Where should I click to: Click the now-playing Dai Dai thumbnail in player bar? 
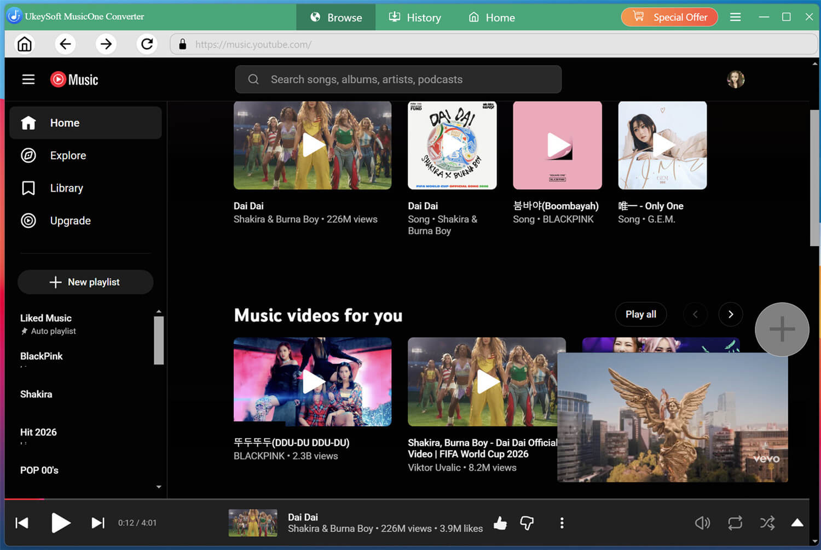(253, 523)
